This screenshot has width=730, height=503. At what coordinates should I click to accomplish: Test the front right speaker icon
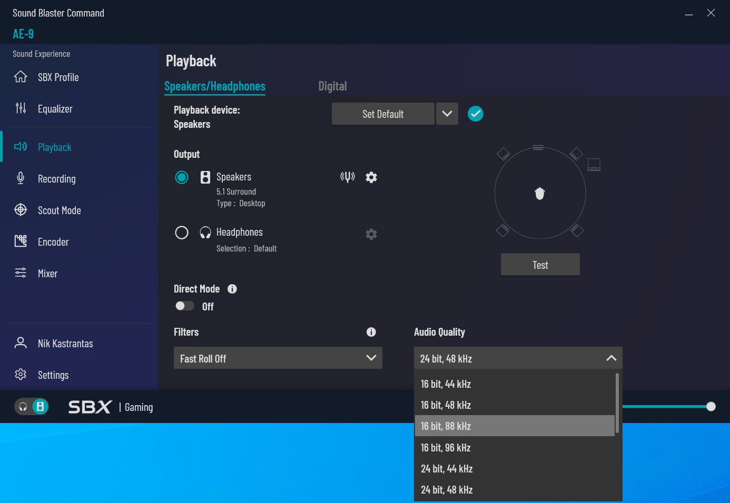pyautogui.click(x=576, y=154)
